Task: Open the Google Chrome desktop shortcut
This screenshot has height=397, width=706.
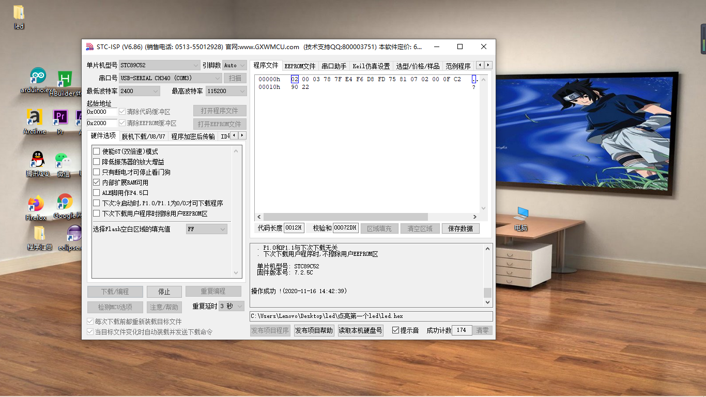Action: point(66,206)
